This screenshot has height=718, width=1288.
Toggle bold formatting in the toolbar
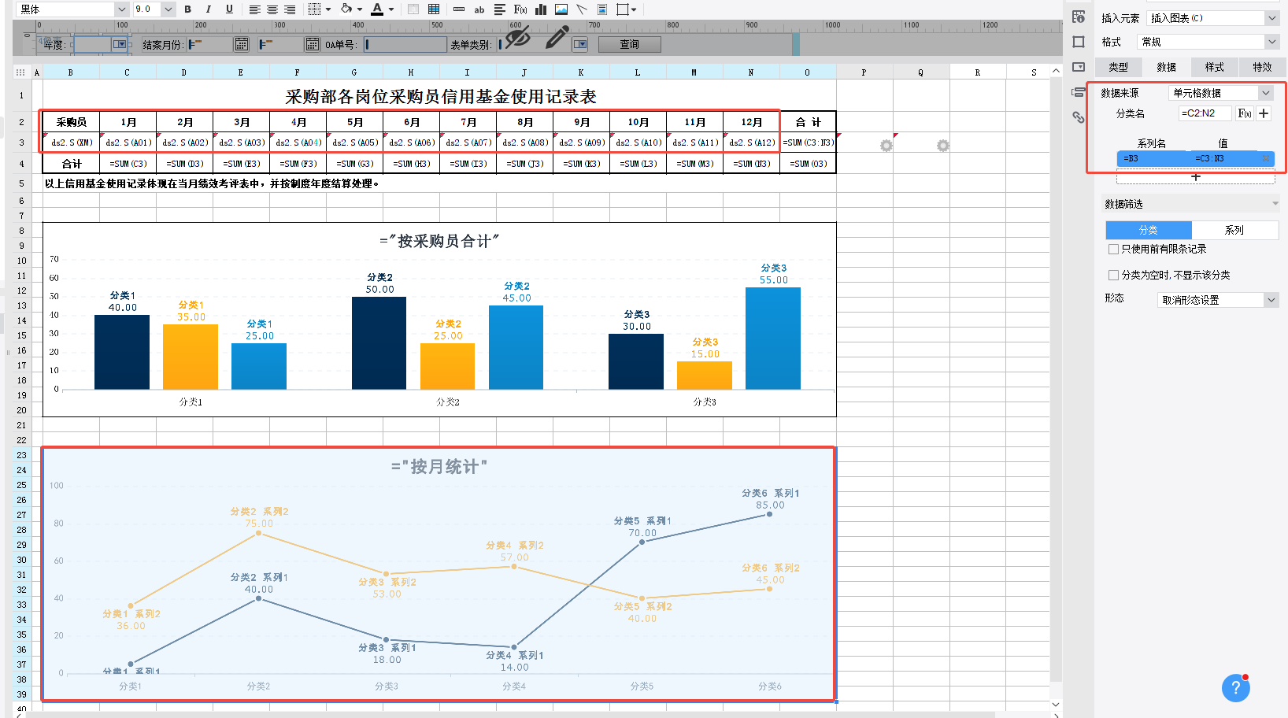[187, 9]
